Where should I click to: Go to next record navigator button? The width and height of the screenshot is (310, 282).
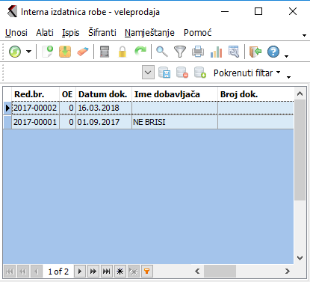[80, 272]
